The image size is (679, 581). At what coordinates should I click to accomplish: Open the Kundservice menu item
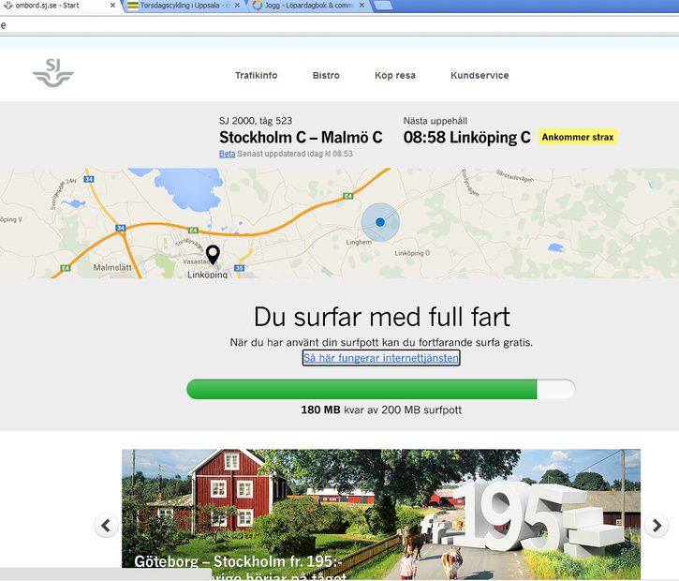click(480, 75)
